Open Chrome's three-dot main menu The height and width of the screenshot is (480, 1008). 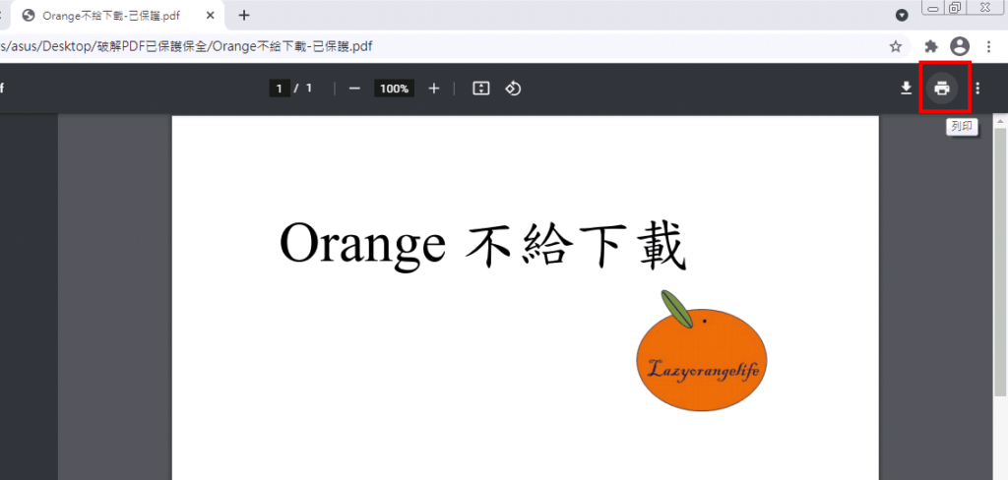tap(988, 46)
